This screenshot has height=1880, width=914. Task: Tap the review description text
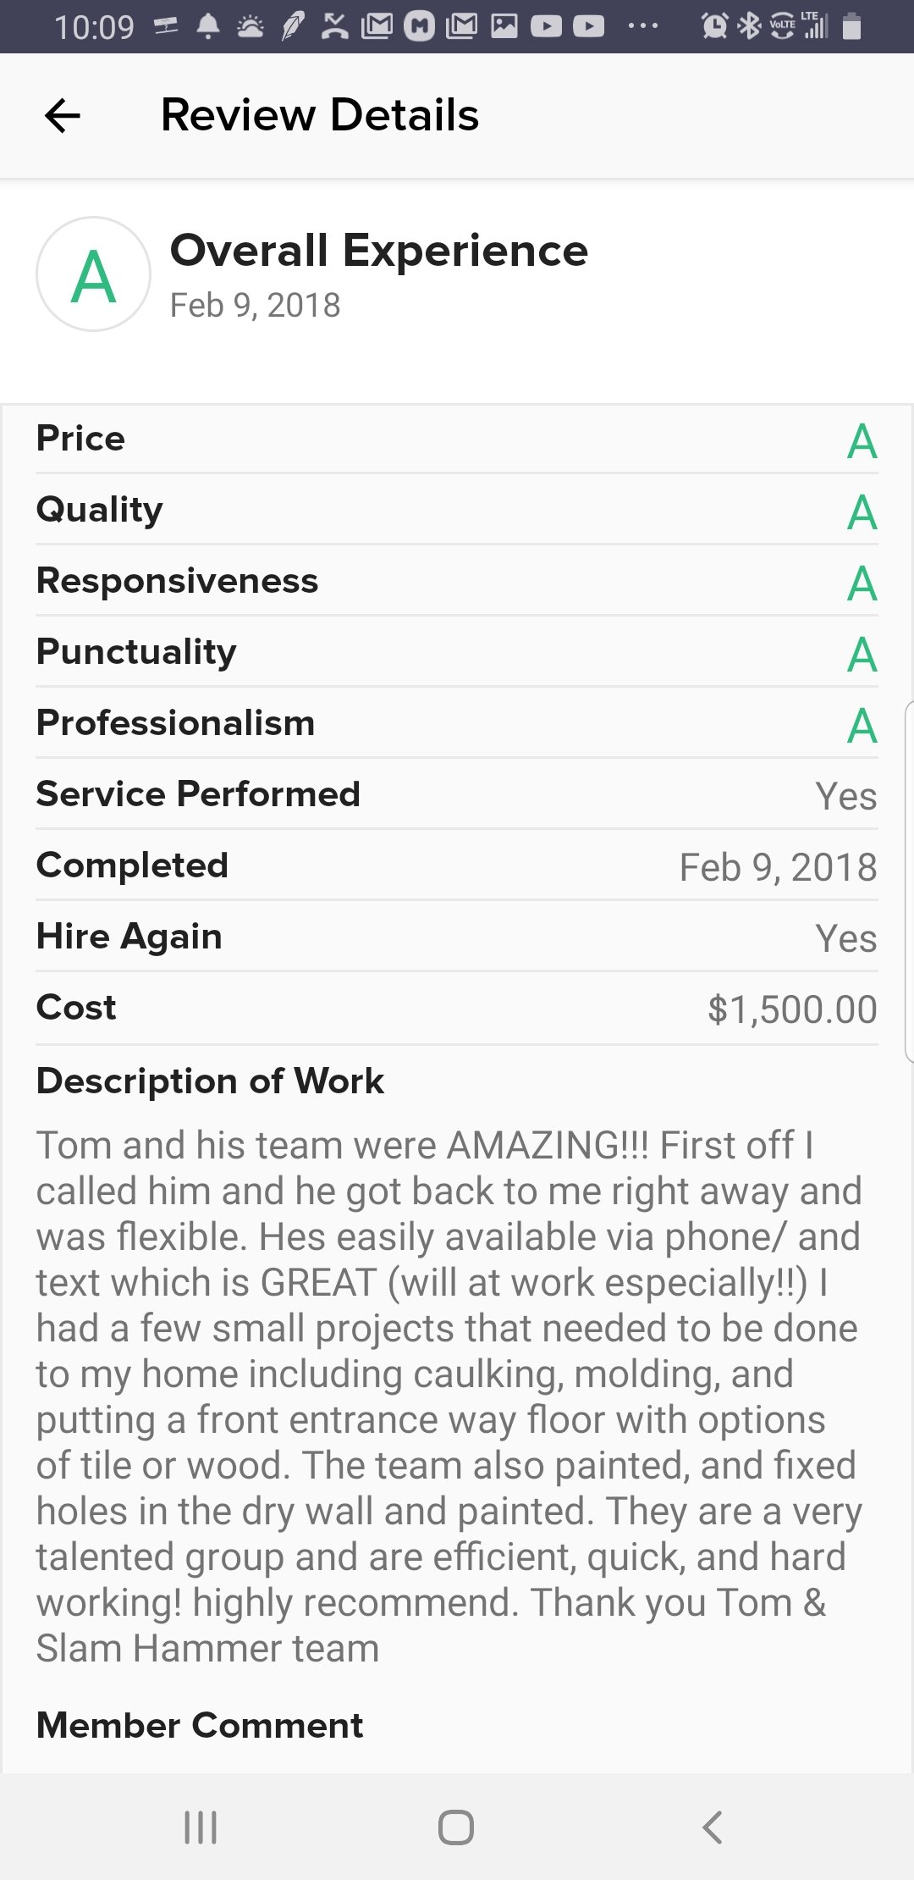click(x=449, y=1397)
